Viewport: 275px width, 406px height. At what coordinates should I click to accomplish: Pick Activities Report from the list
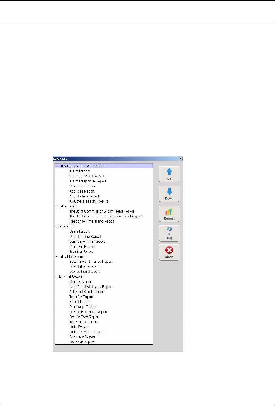(82, 191)
